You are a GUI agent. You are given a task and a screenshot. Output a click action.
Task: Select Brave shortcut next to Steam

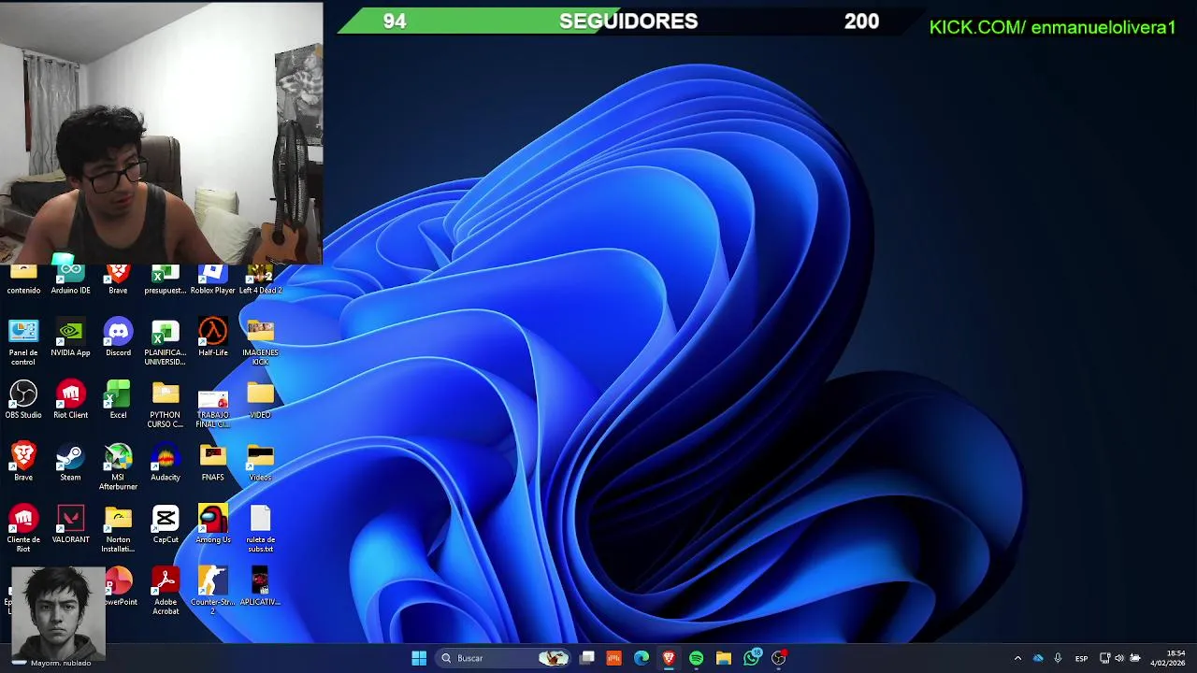[x=23, y=463]
